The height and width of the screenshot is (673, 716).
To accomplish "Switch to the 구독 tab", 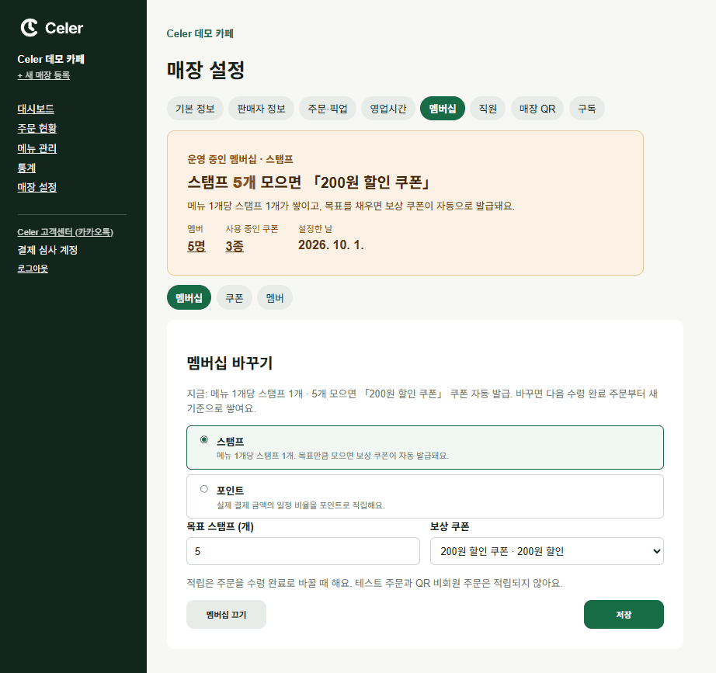I will click(x=587, y=109).
